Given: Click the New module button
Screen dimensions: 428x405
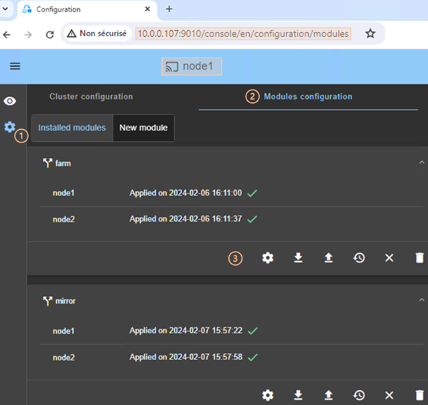Looking at the screenshot, I should (x=143, y=128).
